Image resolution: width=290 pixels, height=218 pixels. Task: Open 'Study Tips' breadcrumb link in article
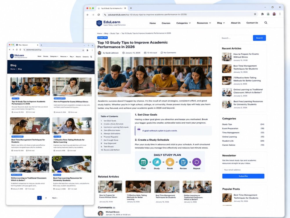115,33
